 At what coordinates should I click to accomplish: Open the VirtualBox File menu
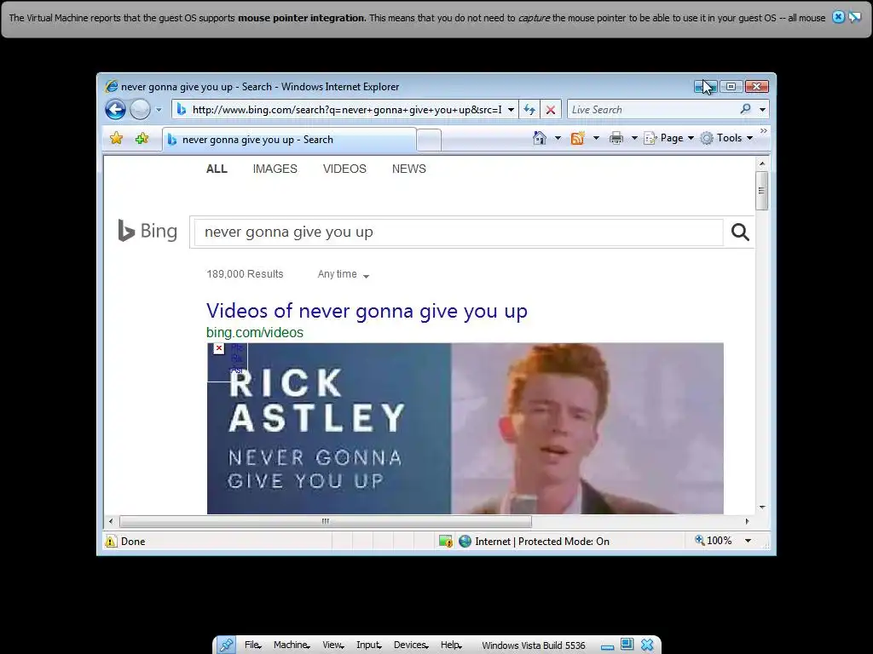[x=252, y=645]
